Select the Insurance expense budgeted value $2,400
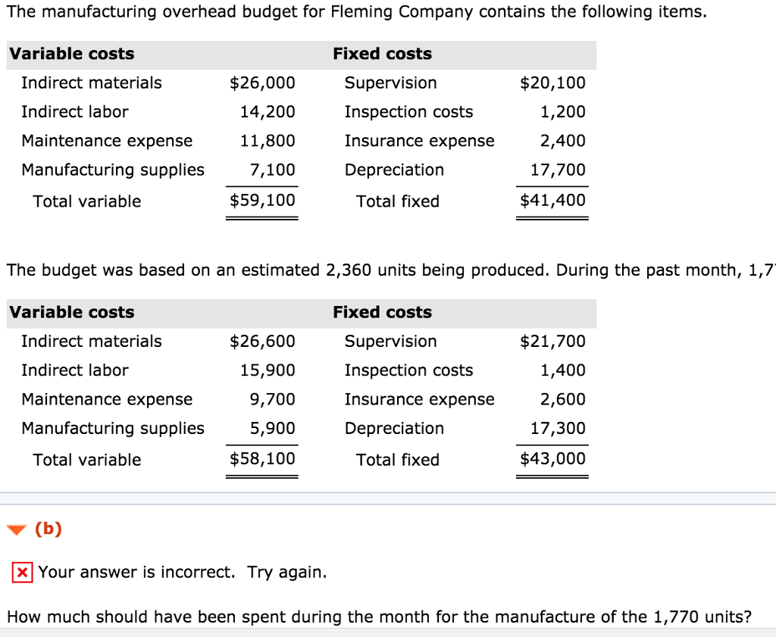Image resolution: width=776 pixels, height=637 pixels. pos(565,141)
